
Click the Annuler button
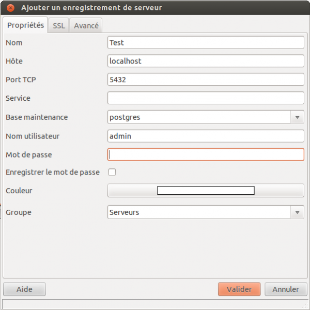(x=286, y=289)
